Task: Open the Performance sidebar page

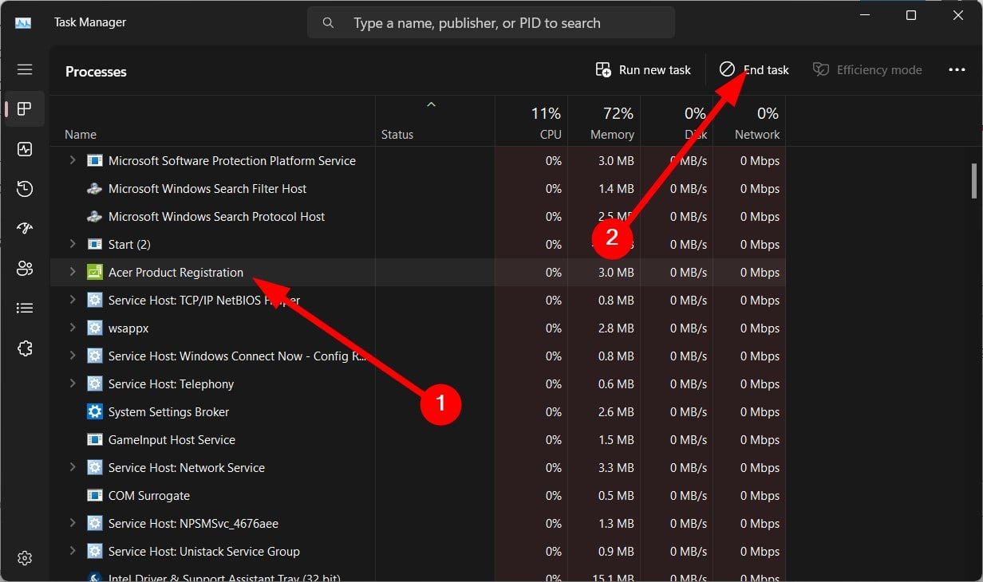Action: coord(25,149)
